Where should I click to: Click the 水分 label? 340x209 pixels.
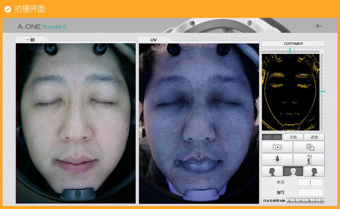280,182
